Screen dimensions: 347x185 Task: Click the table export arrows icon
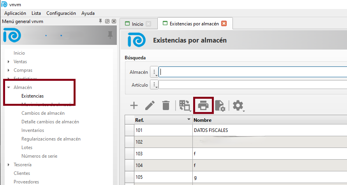184,105
